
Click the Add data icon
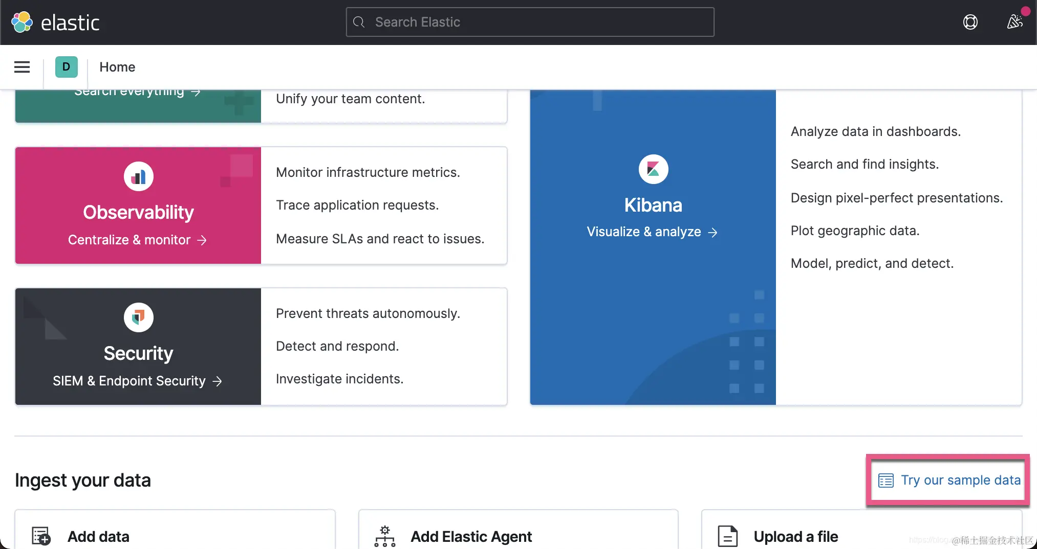tap(41, 536)
